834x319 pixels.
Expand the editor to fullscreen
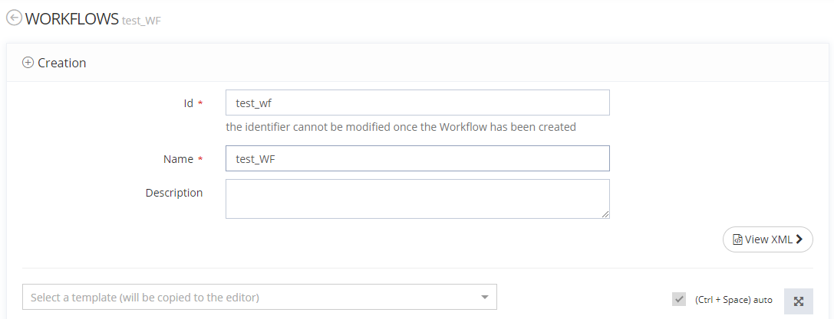click(798, 301)
